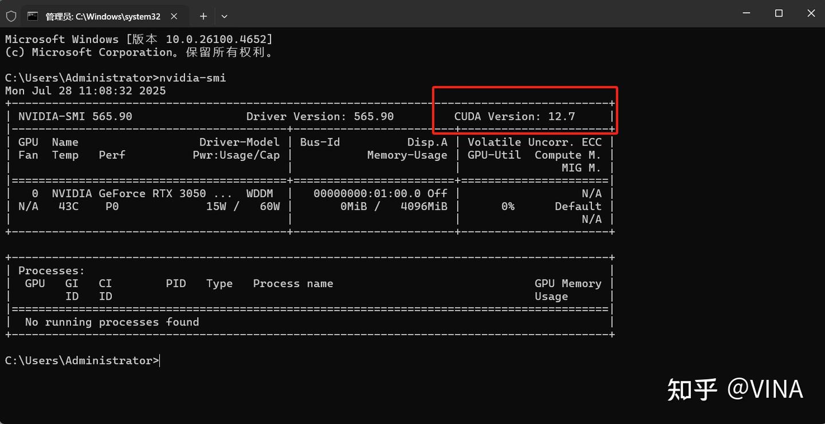Click the NVIDIA-SMI 565.90 header text

[x=75, y=116]
